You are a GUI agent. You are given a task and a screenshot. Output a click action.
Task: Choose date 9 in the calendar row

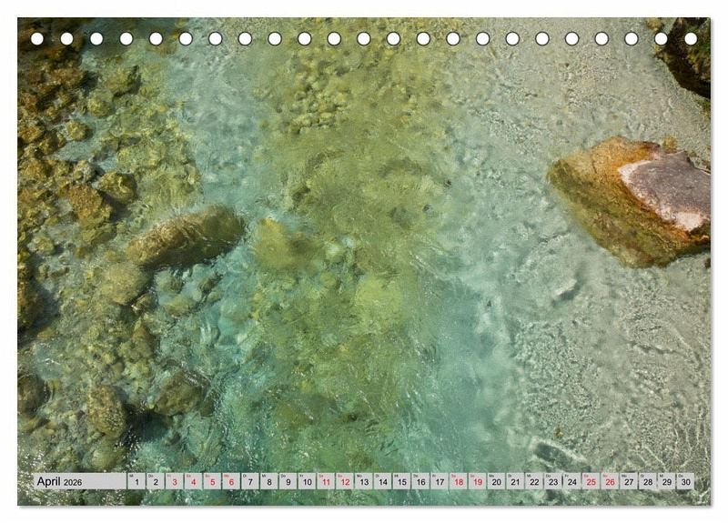pyautogui.click(x=288, y=482)
